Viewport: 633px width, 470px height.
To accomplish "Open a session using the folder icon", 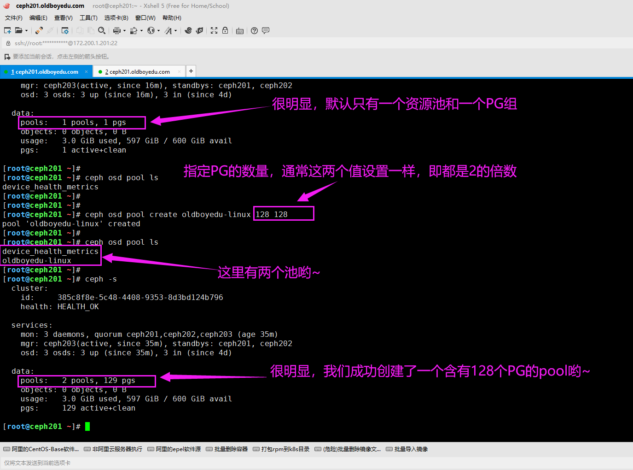I will [x=19, y=30].
